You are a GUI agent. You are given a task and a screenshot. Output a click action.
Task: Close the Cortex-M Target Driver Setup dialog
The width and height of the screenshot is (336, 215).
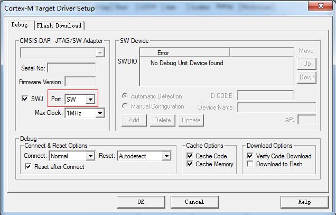tap(320, 6)
